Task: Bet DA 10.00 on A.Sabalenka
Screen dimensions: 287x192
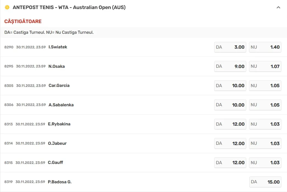Action: [230, 105]
